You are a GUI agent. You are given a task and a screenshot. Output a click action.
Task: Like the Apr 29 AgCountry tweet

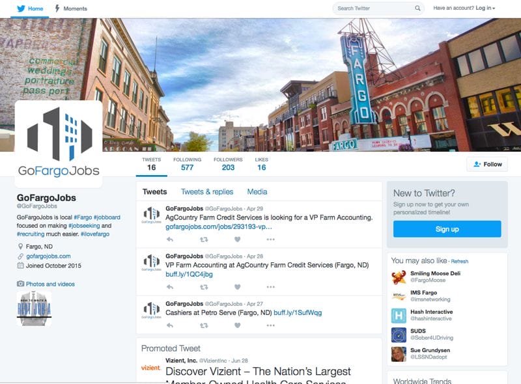(x=237, y=239)
